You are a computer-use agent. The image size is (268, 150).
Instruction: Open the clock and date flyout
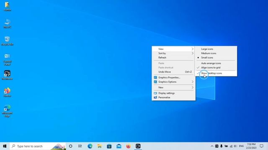coord(251,146)
